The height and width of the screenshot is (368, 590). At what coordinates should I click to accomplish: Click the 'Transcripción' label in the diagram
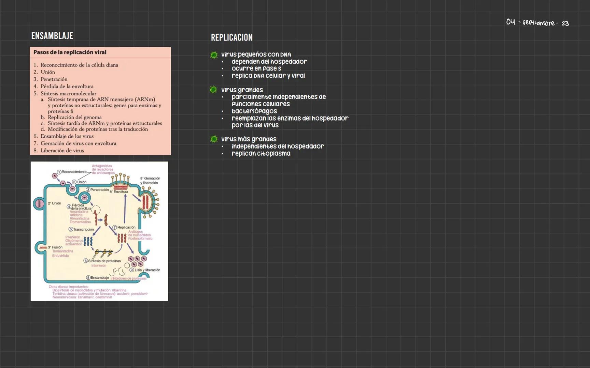tap(83, 229)
